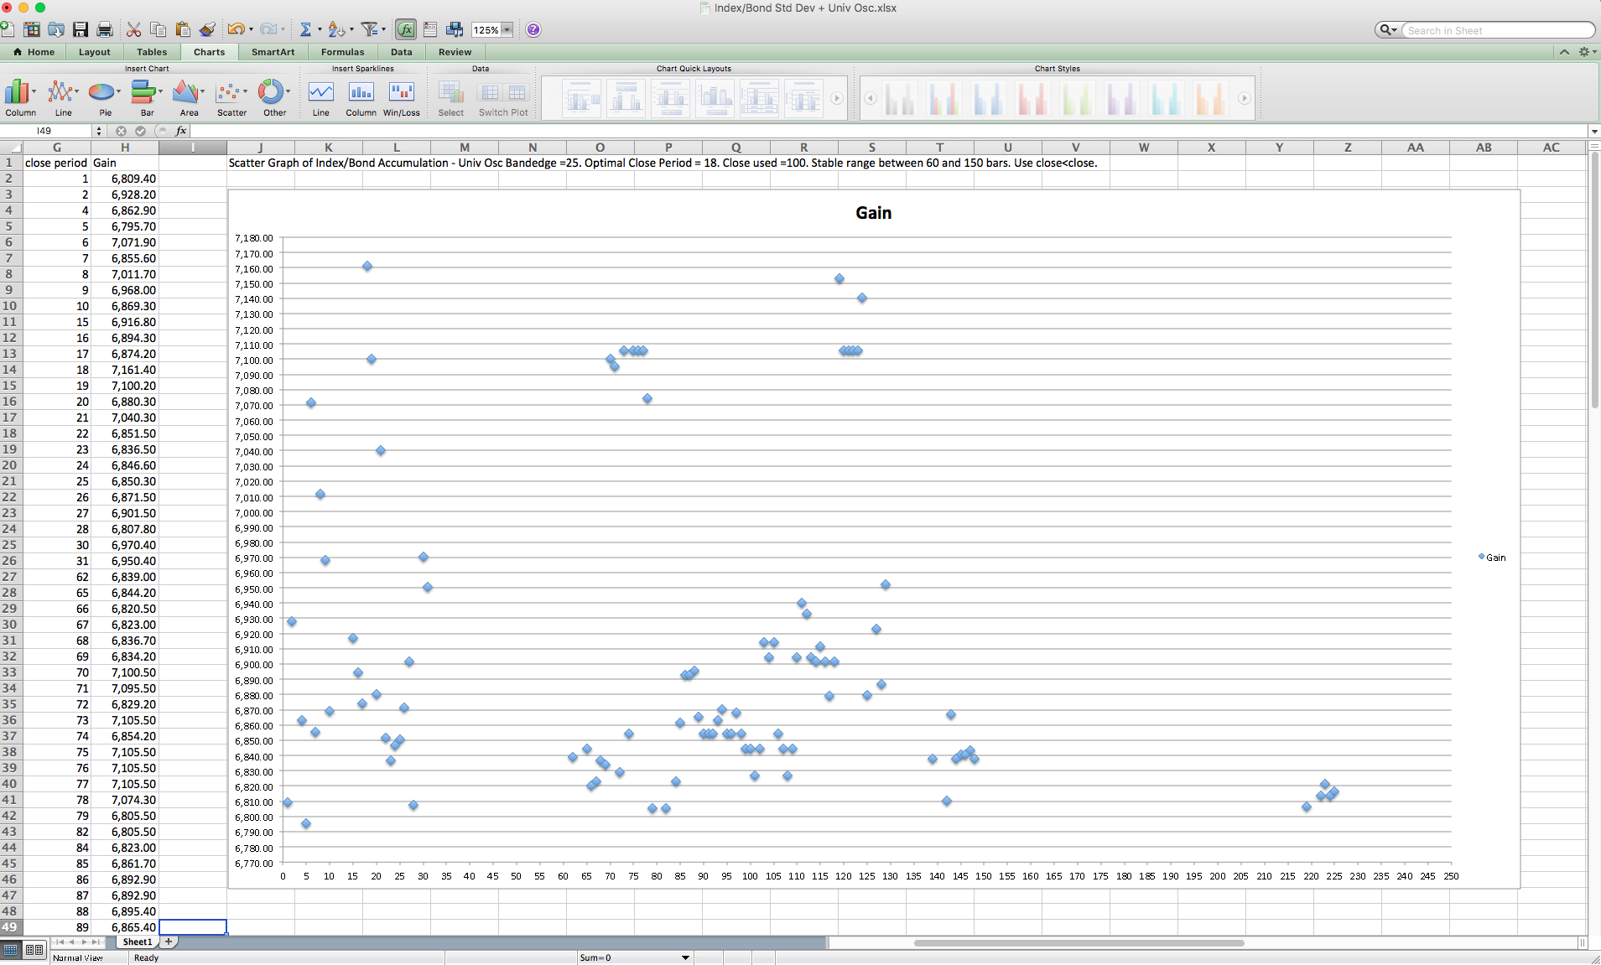Insert a Line chart from Insert Chart
This screenshot has width=1601, height=965.
click(63, 98)
